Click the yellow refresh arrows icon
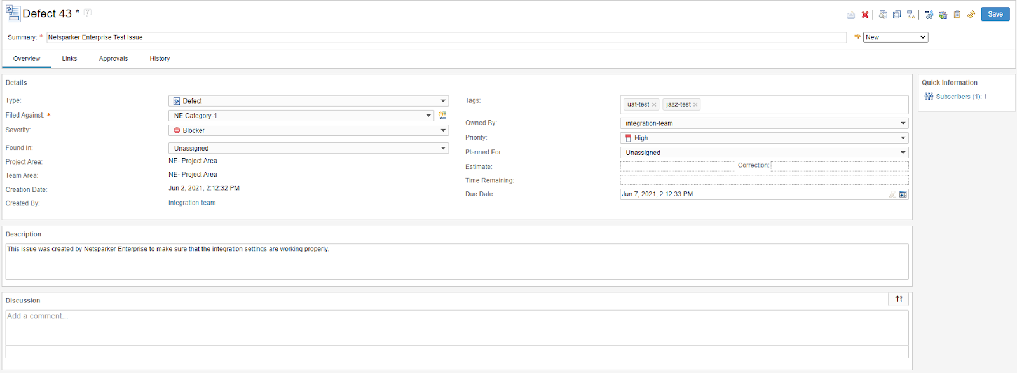This screenshot has height=373, width=1017. (971, 15)
